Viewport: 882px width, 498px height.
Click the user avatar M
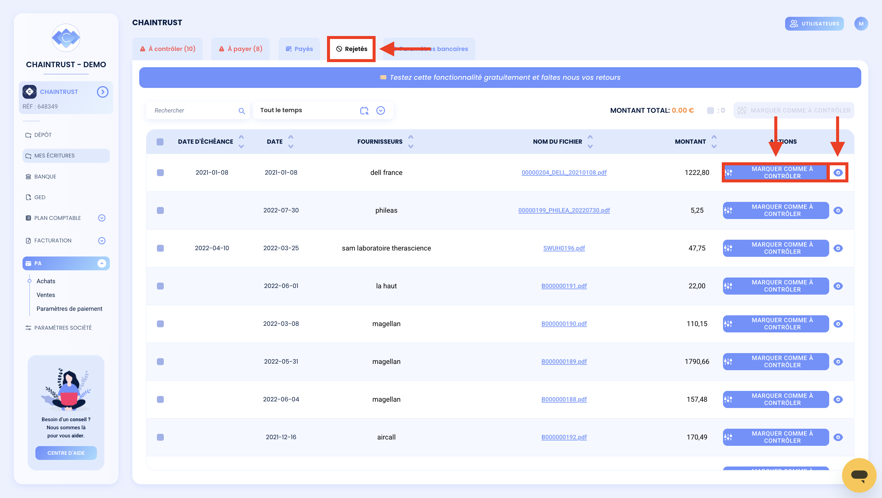click(861, 24)
